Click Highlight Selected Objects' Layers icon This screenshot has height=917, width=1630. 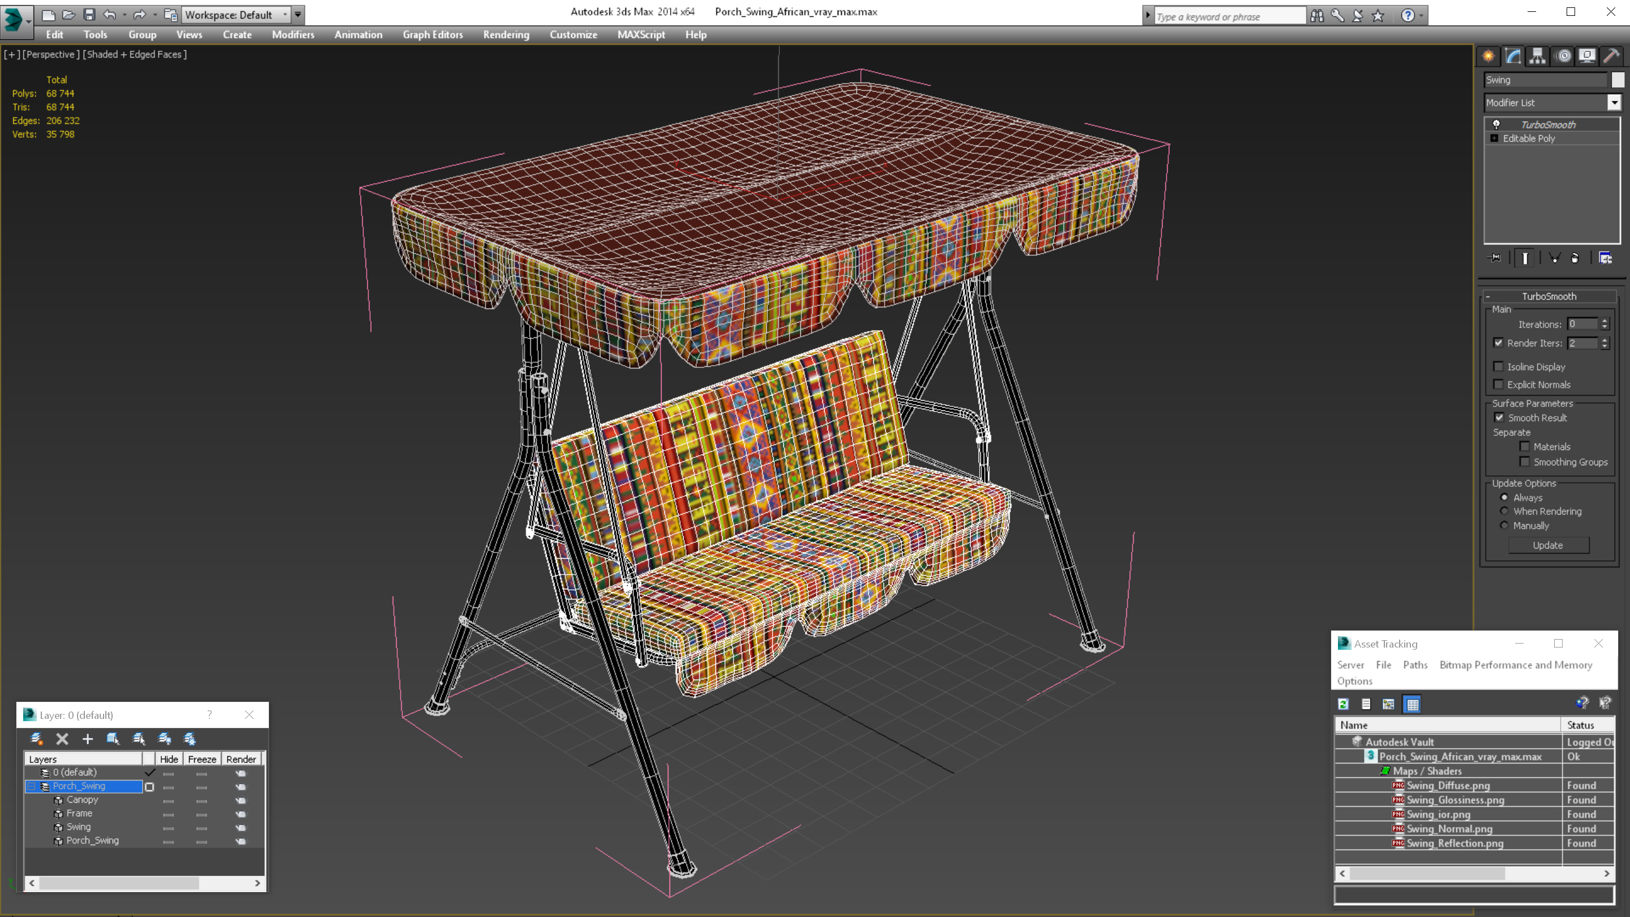click(139, 739)
